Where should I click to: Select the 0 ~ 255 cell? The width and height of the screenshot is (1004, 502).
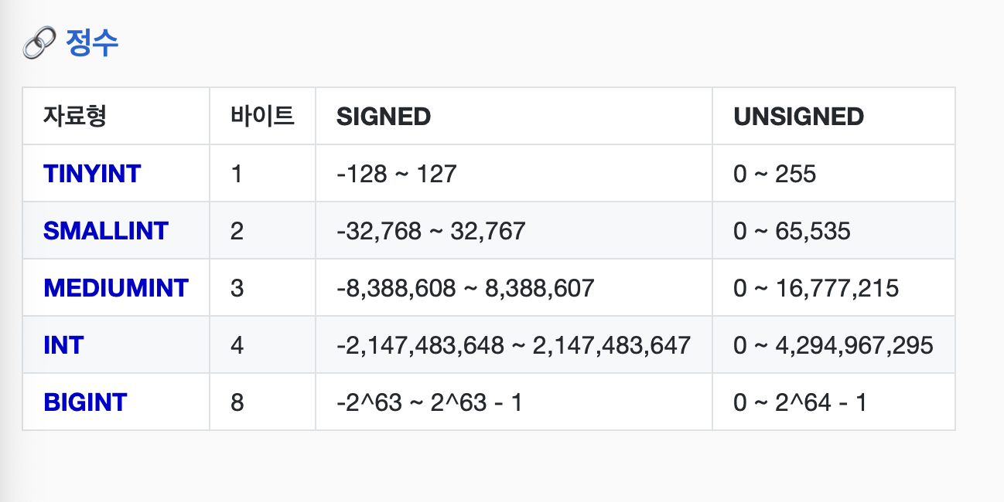tap(774, 174)
